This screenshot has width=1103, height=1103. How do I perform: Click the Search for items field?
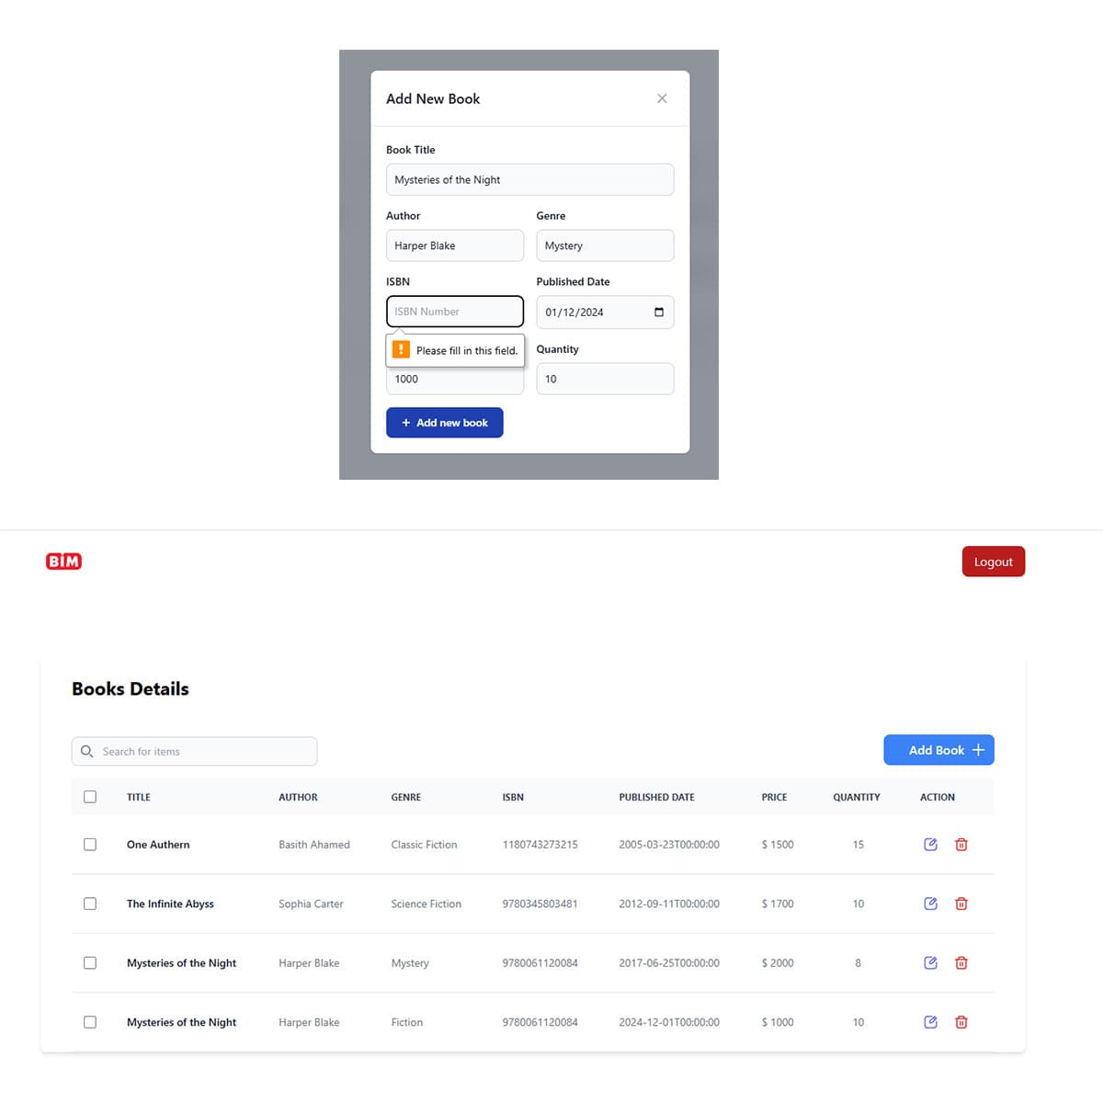pos(193,751)
